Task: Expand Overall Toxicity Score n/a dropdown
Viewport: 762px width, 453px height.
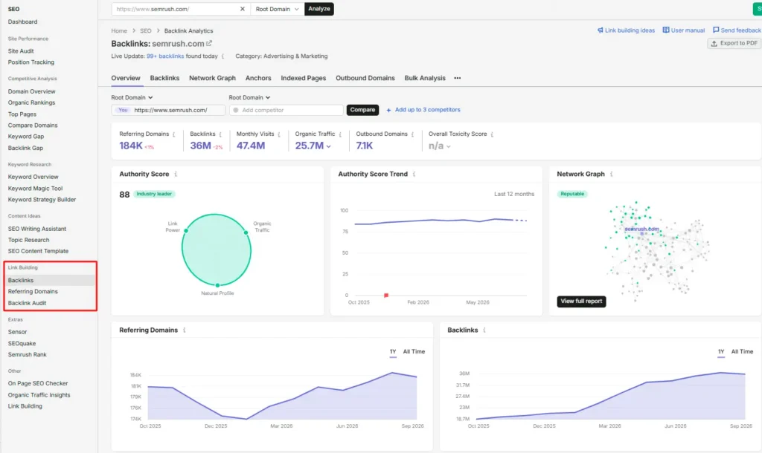Action: point(448,146)
